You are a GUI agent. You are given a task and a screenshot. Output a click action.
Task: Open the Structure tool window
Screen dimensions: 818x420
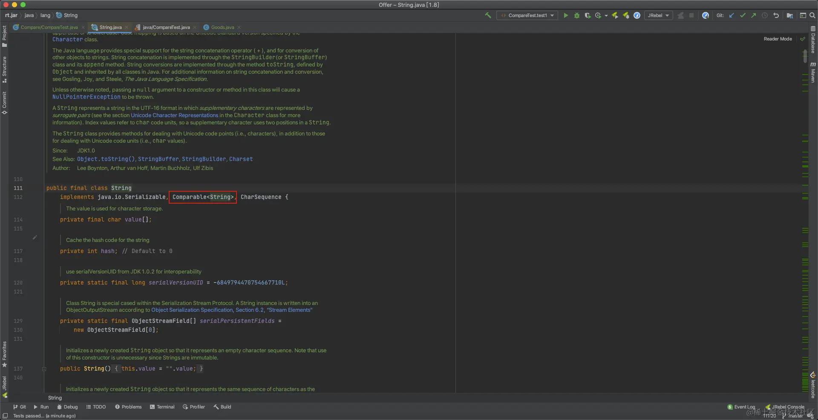pos(5,69)
